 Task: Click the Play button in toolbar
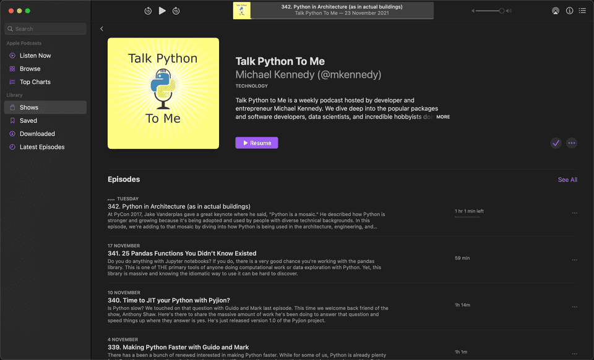point(162,10)
